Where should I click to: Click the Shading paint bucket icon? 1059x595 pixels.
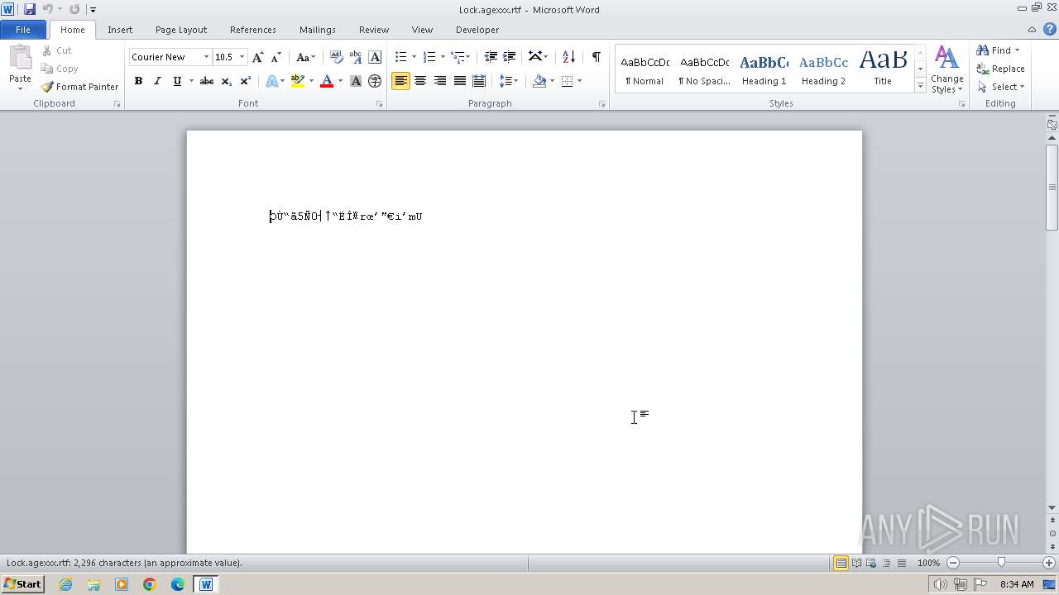pos(539,81)
